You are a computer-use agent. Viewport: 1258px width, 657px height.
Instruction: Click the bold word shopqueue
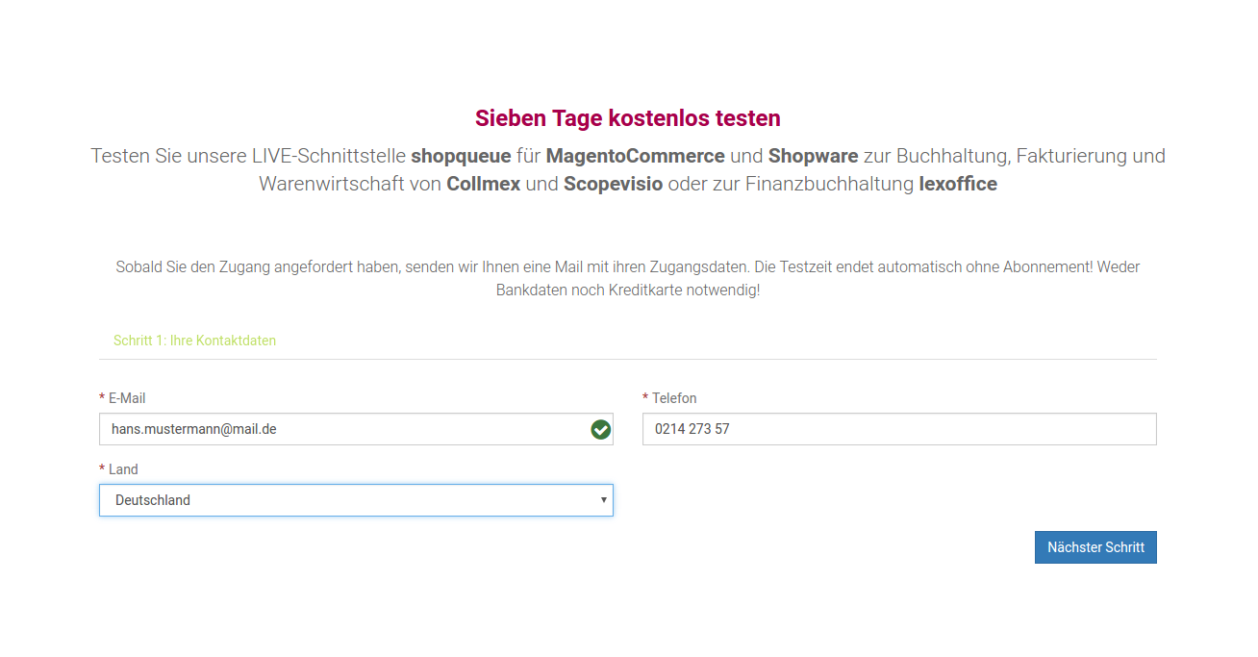pyautogui.click(x=461, y=156)
